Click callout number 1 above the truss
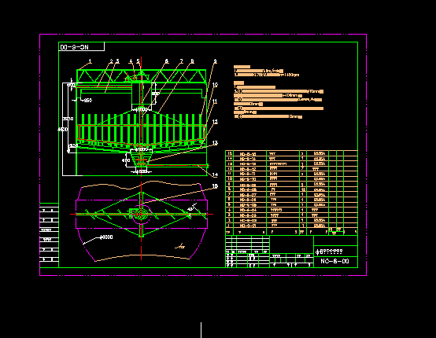Image resolution: width=436 pixels, height=338 pixels. tap(90, 61)
